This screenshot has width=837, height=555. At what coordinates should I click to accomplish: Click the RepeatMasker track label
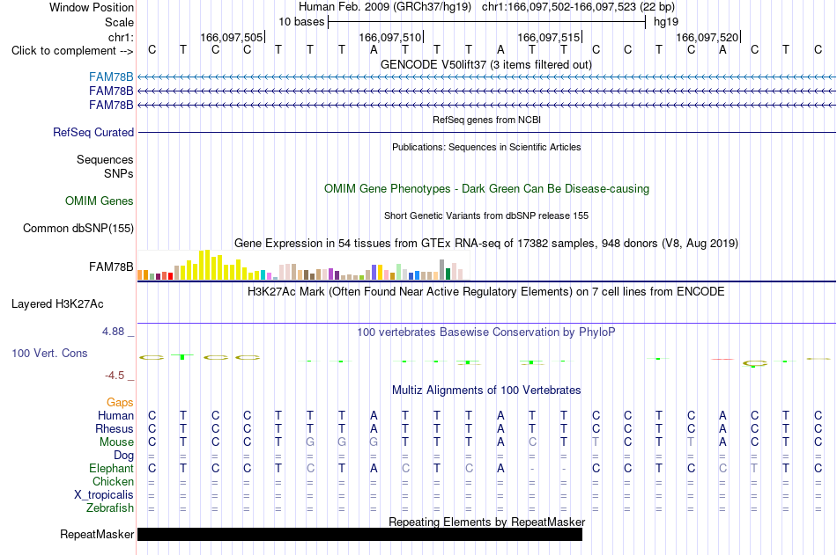97,534
